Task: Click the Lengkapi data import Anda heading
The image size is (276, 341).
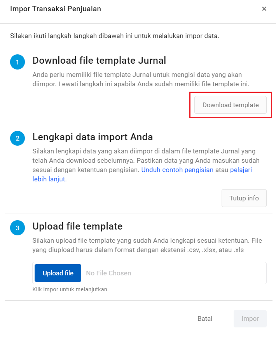Action: [93, 137]
